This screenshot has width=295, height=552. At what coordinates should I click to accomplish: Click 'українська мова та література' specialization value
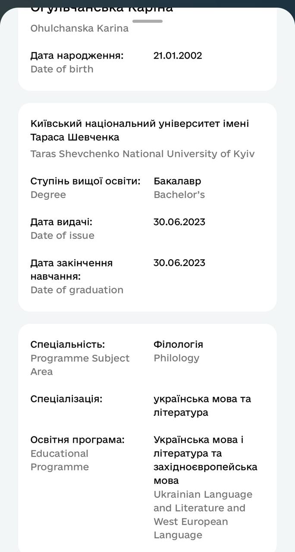coord(202,405)
